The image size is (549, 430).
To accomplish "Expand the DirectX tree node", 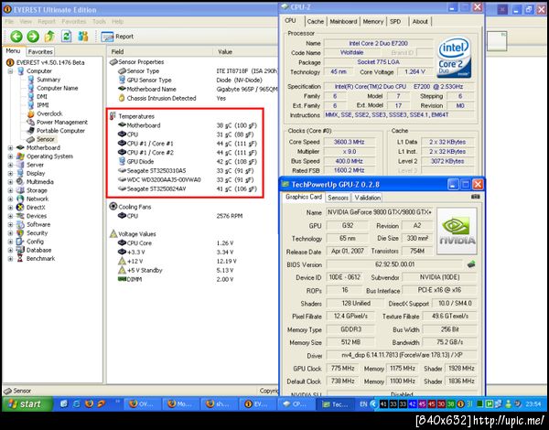I will click(x=10, y=208).
